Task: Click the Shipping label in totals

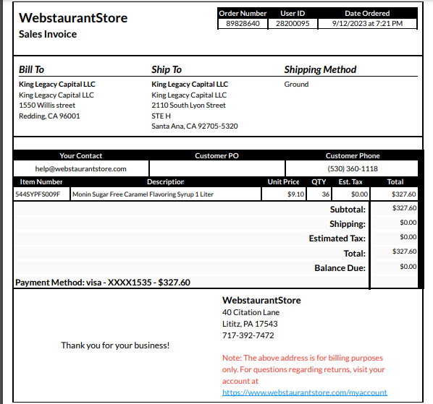Action: coord(348,224)
